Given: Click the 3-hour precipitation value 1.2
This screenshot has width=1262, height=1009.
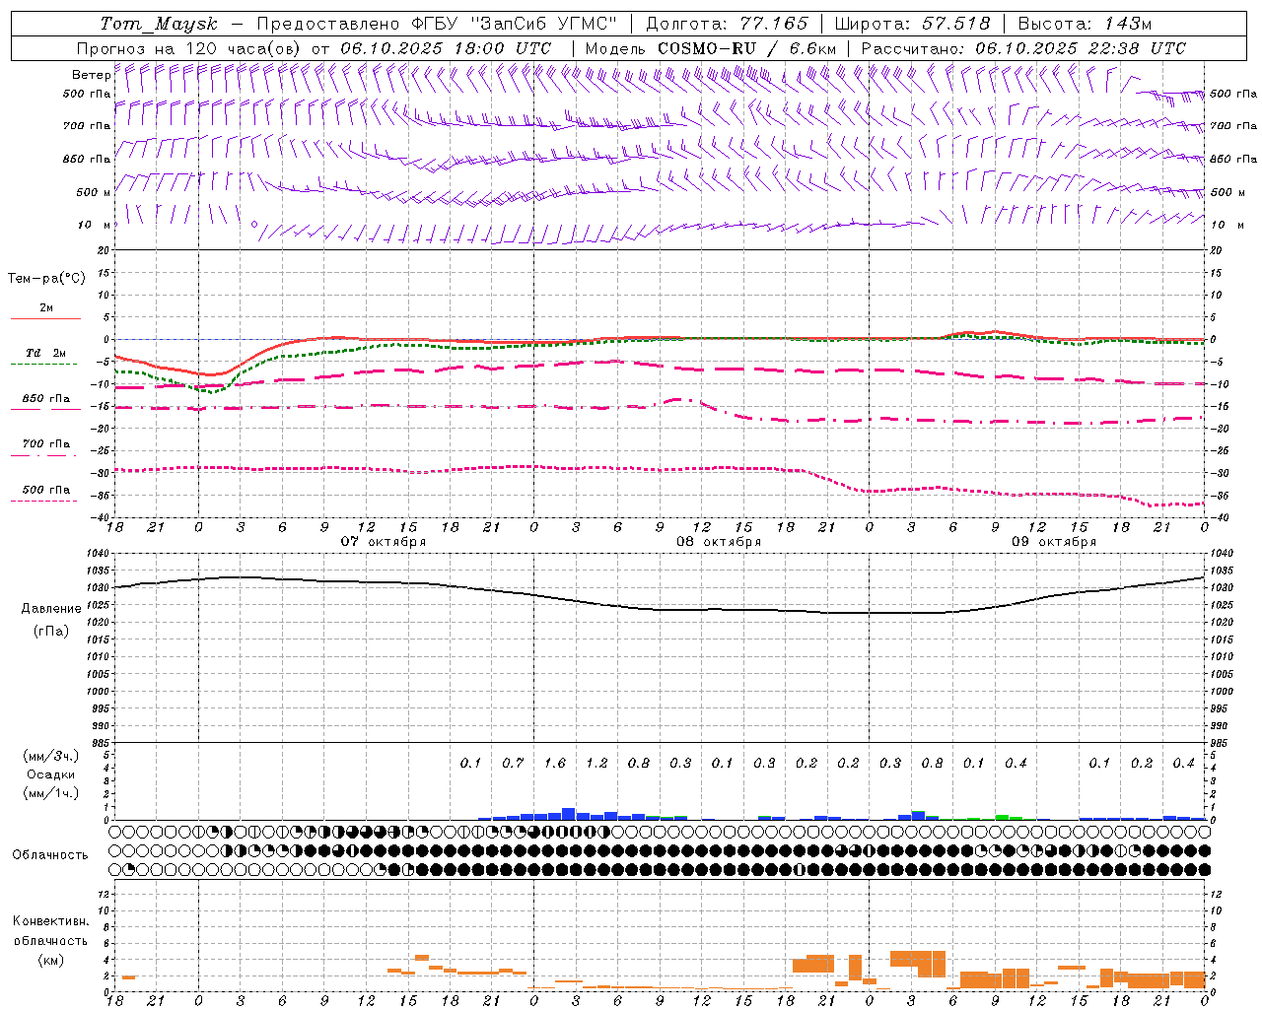Looking at the screenshot, I should [596, 764].
